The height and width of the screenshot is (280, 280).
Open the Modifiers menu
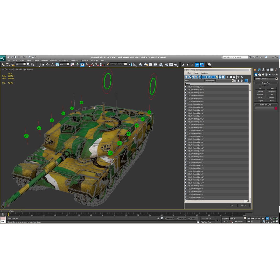pos(45,60)
